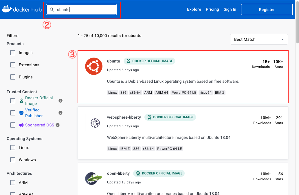
Task: Click the ARM 64 tag on ubuntu card
Action: [x=162, y=93]
